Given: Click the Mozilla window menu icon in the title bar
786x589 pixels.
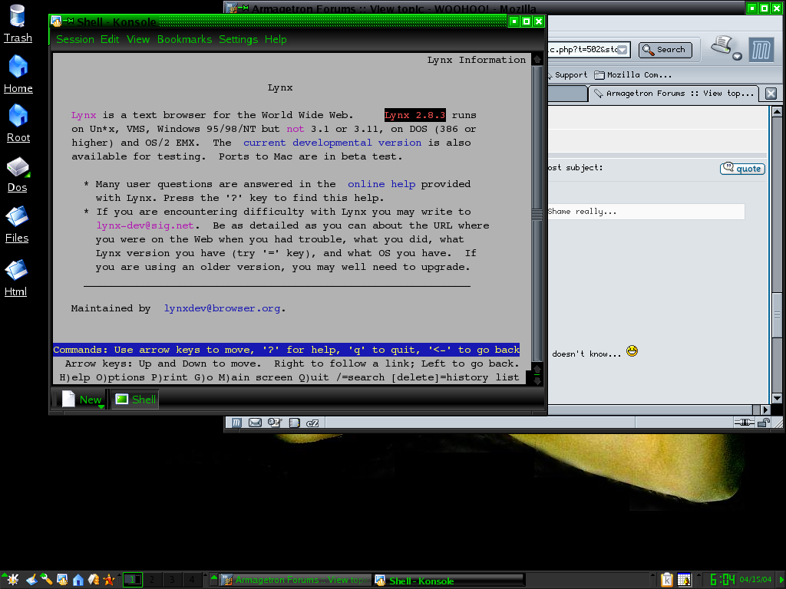Looking at the screenshot, I should pos(230,8).
